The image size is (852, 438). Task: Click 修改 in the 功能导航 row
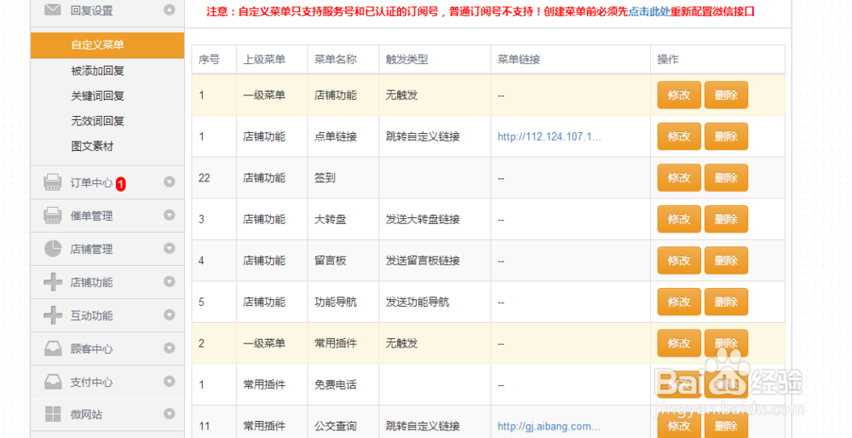pos(679,302)
